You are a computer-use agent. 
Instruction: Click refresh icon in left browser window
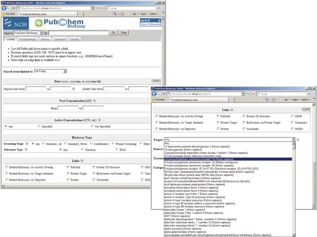pyautogui.click(x=97, y=8)
